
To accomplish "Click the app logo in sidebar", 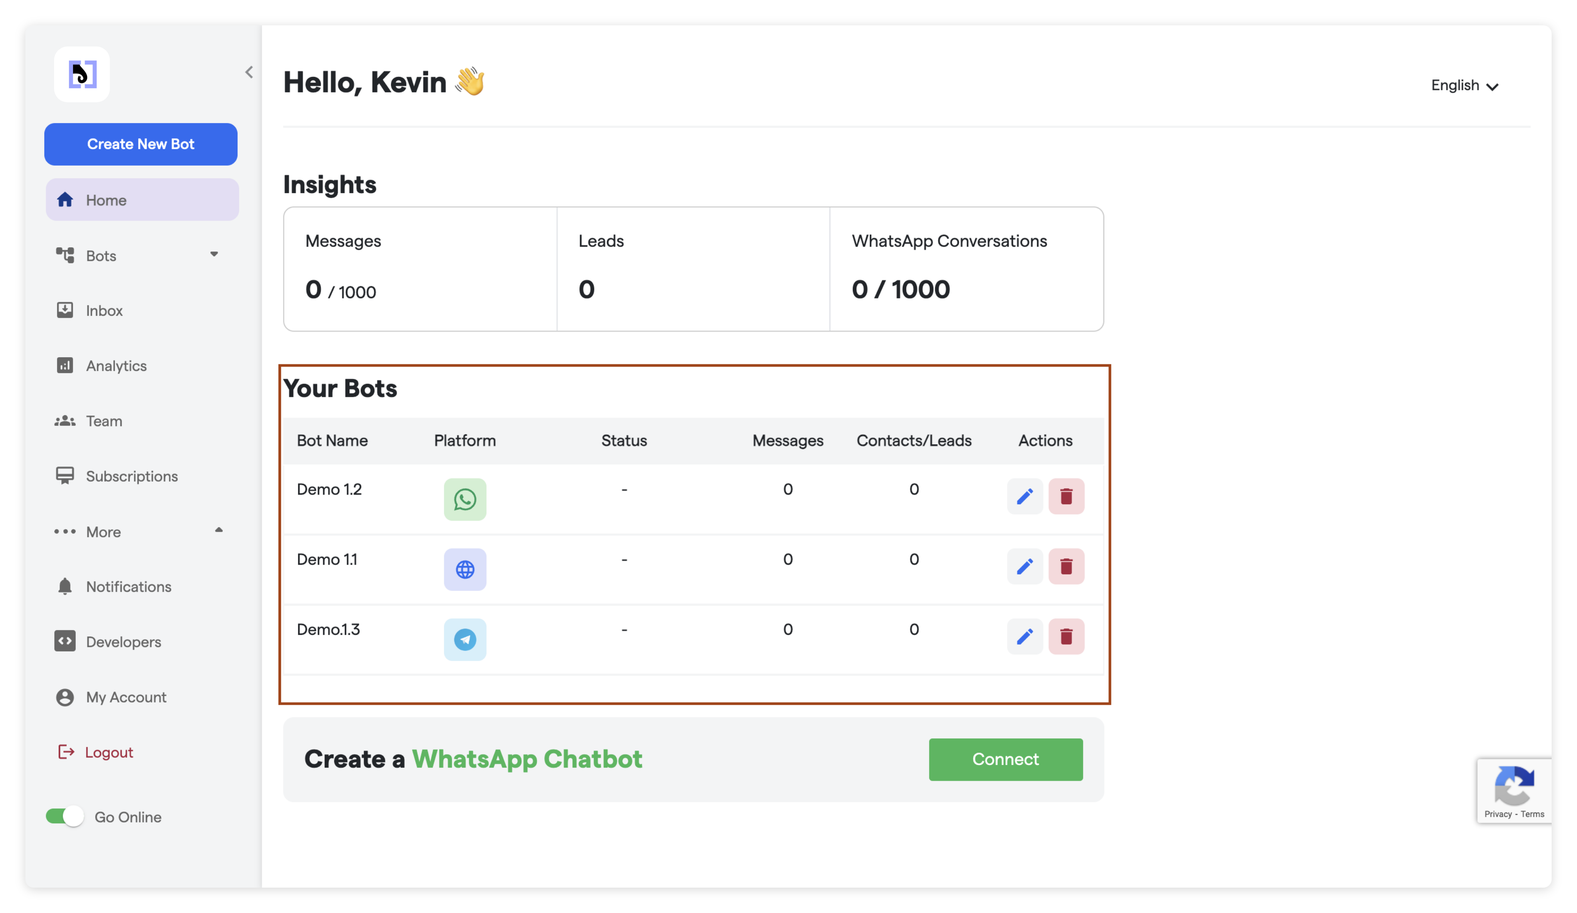I will tap(82, 74).
